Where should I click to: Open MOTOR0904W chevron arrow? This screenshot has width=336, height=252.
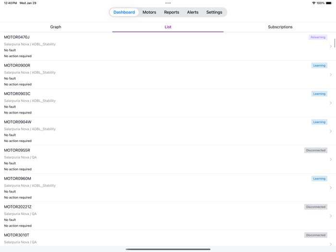331,131
